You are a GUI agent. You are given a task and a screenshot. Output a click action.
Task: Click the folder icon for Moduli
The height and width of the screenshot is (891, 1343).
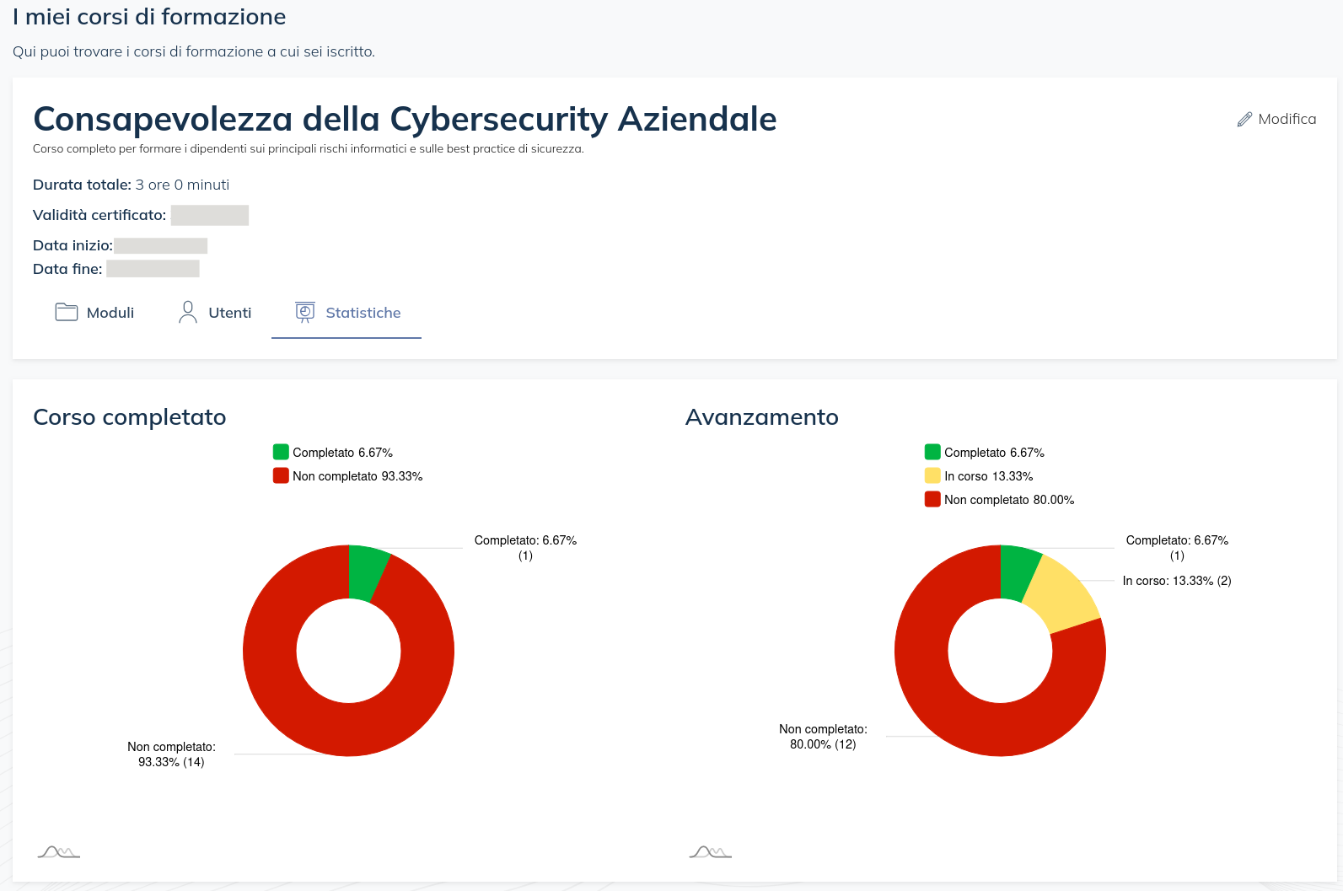pyautogui.click(x=67, y=312)
